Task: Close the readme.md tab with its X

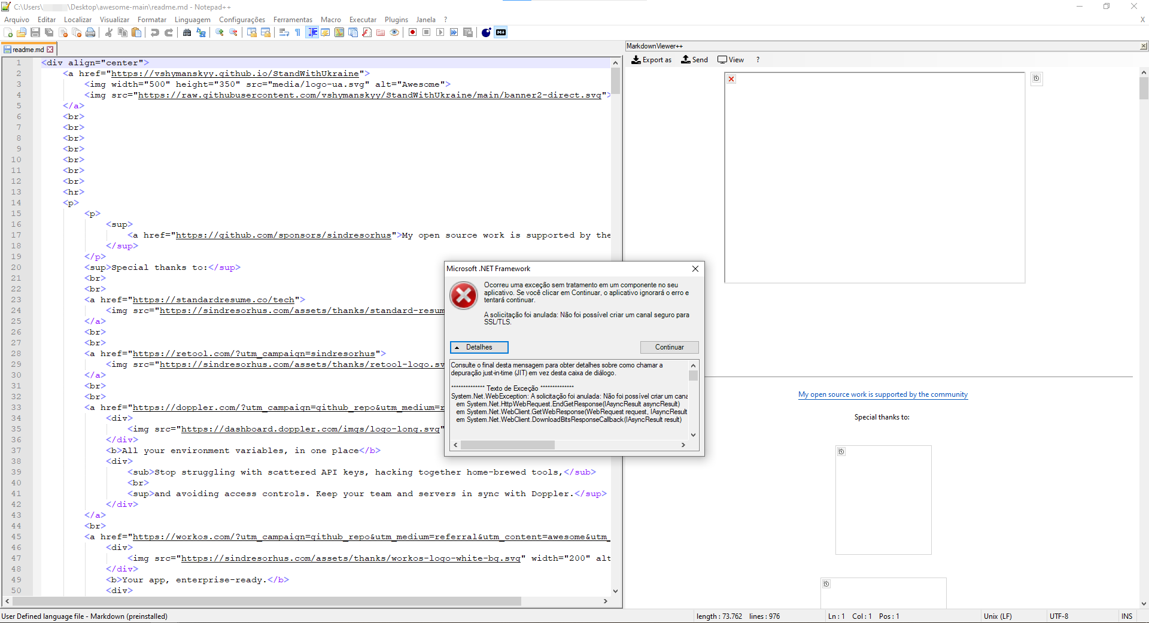Action: (x=50, y=50)
